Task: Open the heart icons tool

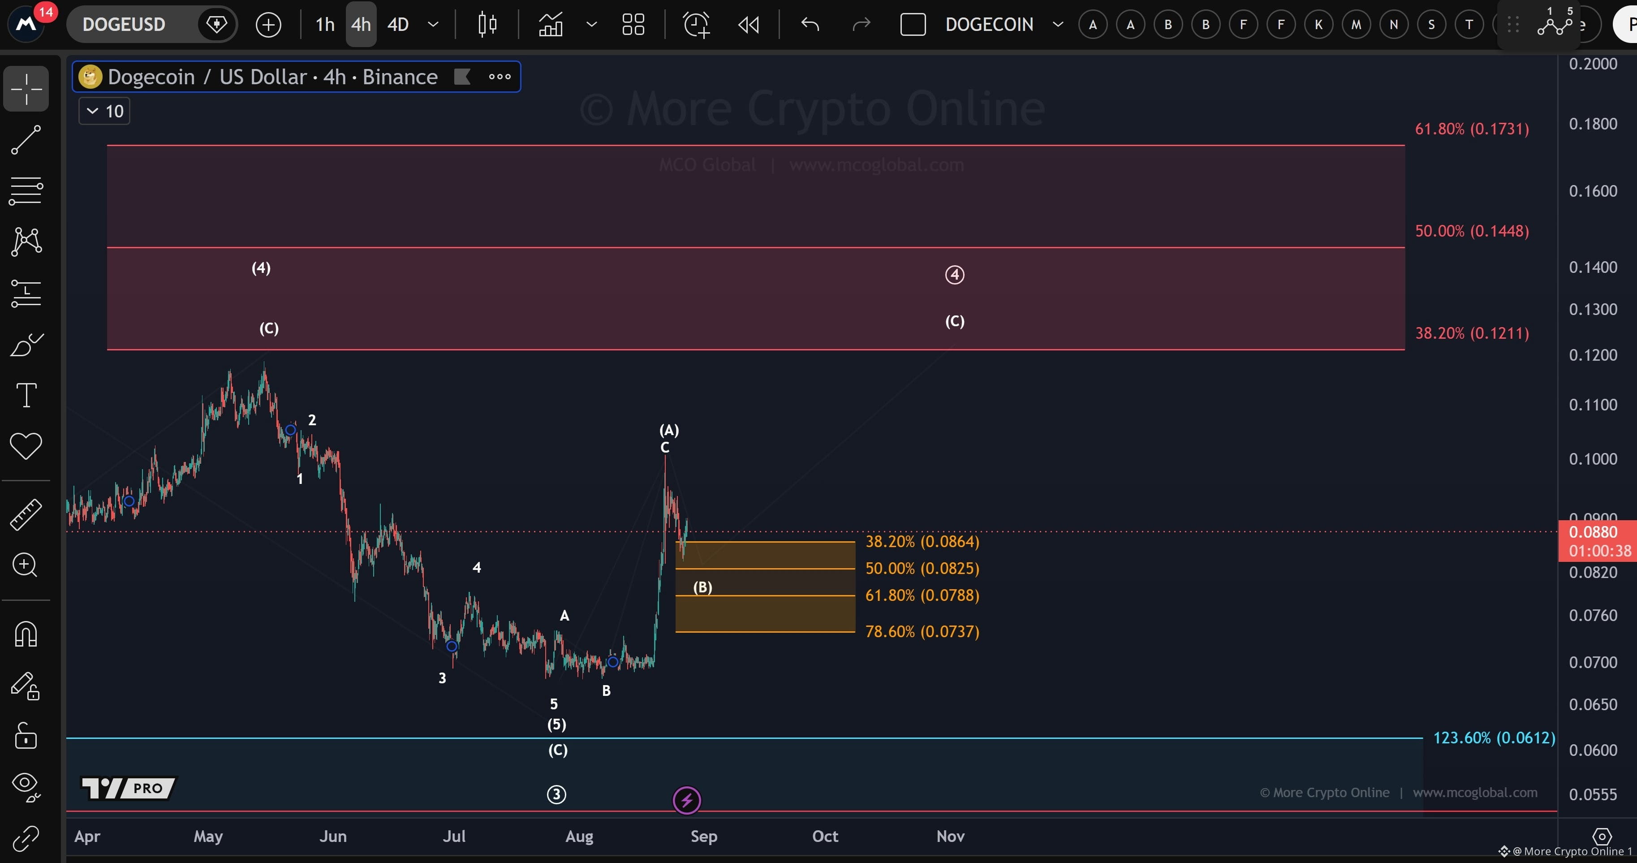Action: click(26, 446)
